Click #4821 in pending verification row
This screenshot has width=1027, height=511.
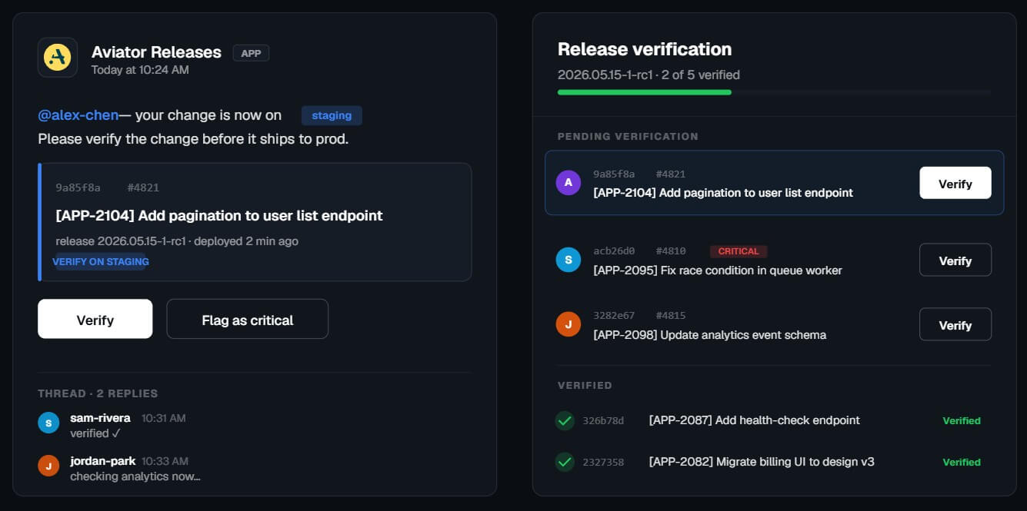pos(671,174)
